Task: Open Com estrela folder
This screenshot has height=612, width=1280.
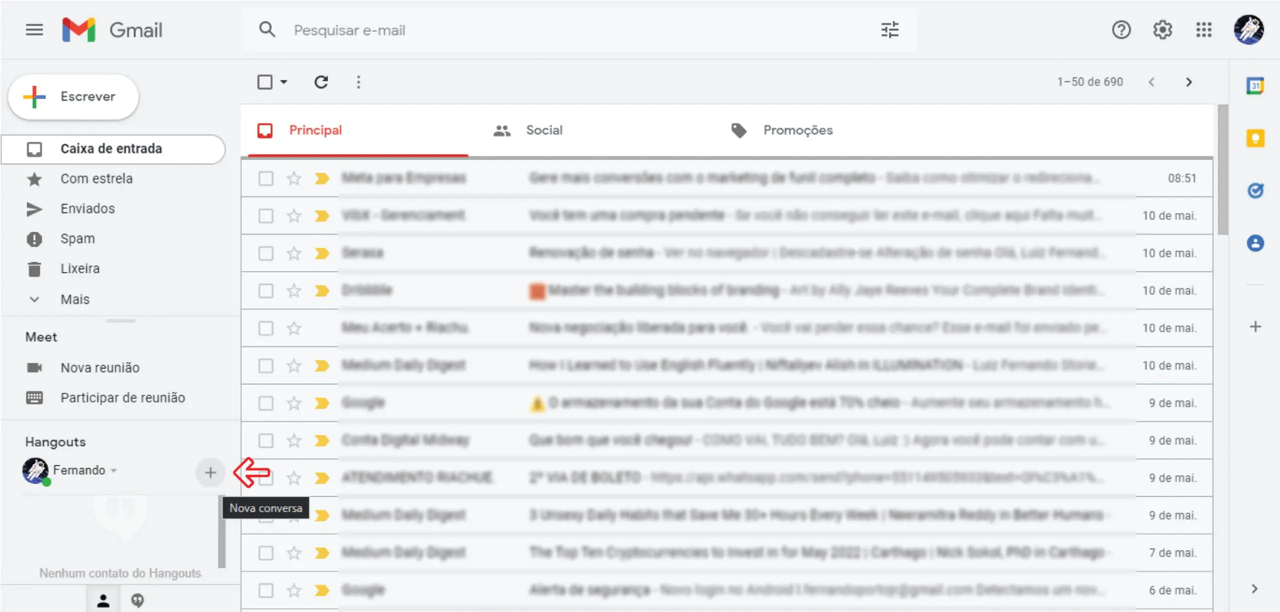Action: [113, 179]
